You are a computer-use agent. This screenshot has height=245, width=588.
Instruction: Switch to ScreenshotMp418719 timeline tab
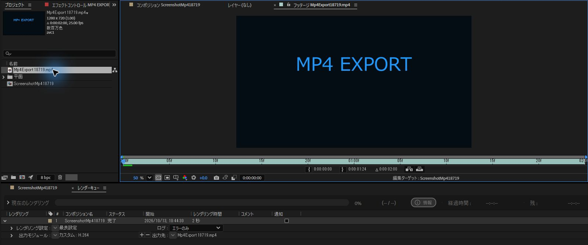[x=37, y=188]
